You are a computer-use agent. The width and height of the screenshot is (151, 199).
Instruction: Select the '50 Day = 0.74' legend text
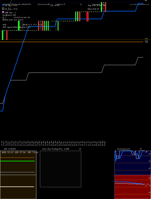click(11, 9)
